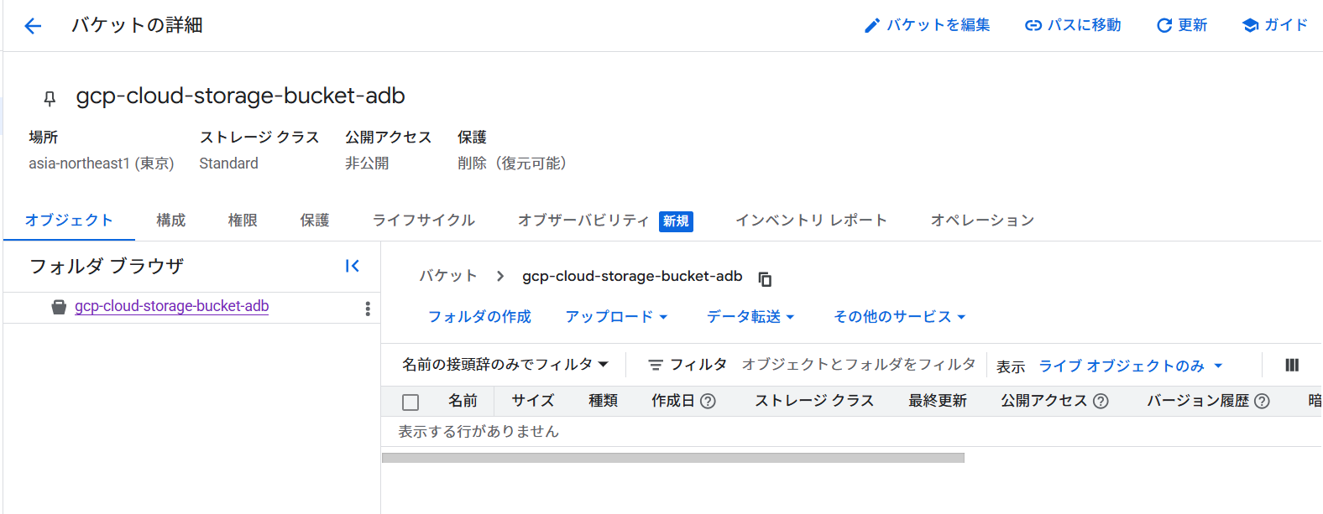This screenshot has height=514, width=1323.
Task: Open the アップロード dropdown
Action: coord(616,316)
